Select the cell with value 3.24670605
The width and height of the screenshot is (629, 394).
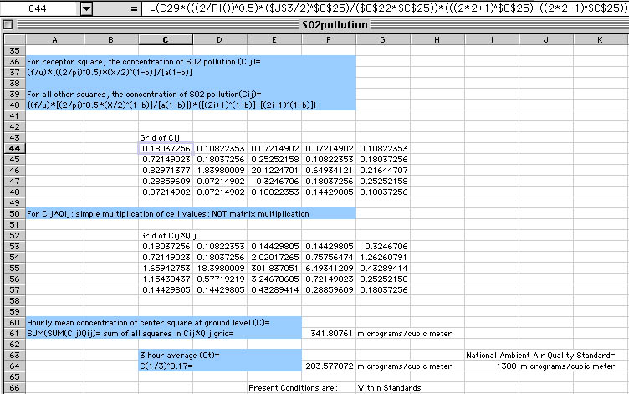pos(274,279)
